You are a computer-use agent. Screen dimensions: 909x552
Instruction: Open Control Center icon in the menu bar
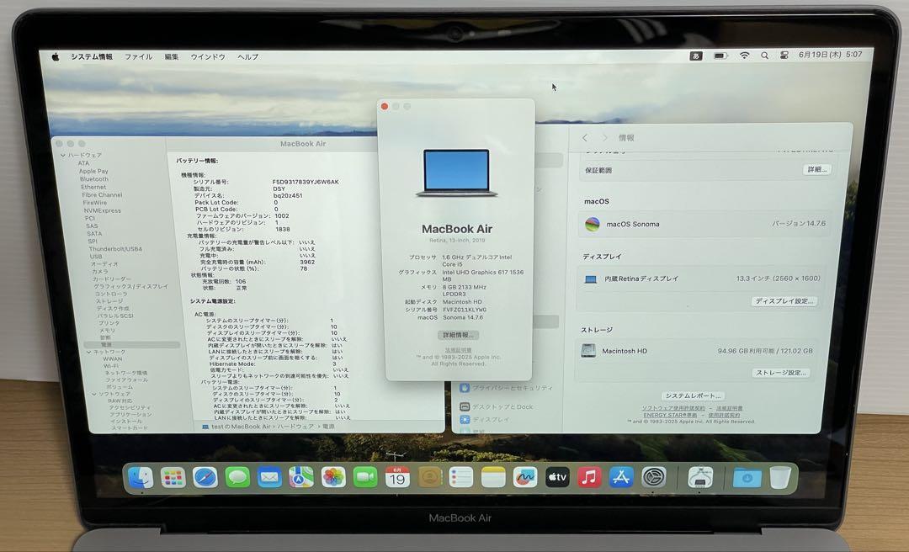tap(784, 55)
